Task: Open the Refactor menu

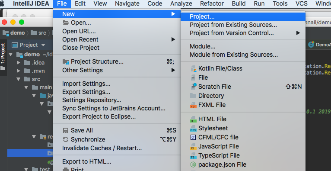Action: pyautogui.click(x=212, y=3)
